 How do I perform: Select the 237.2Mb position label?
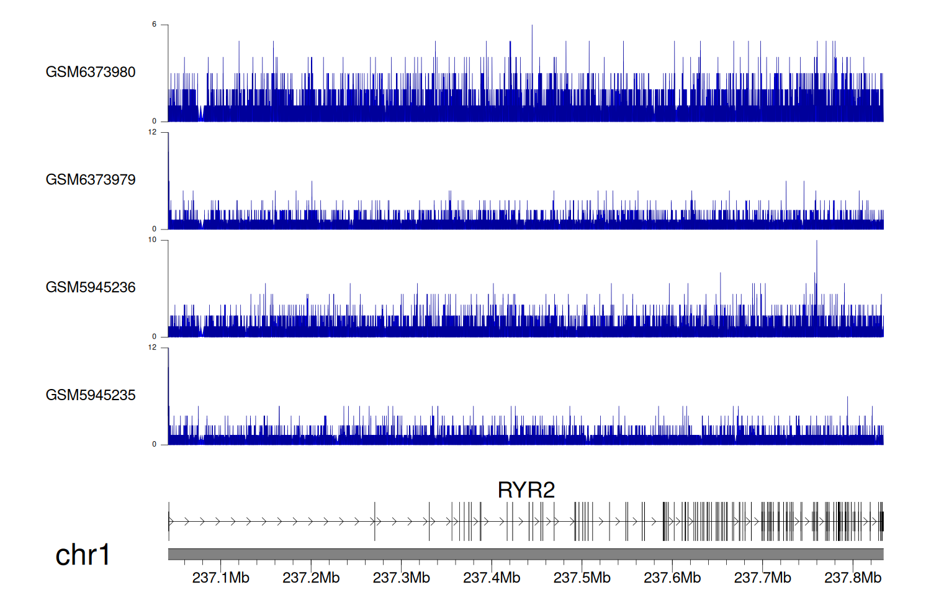coord(311,578)
